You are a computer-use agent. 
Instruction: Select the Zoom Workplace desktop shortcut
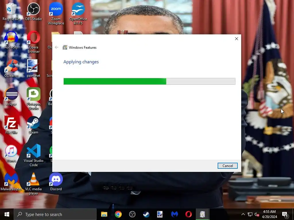[56, 14]
